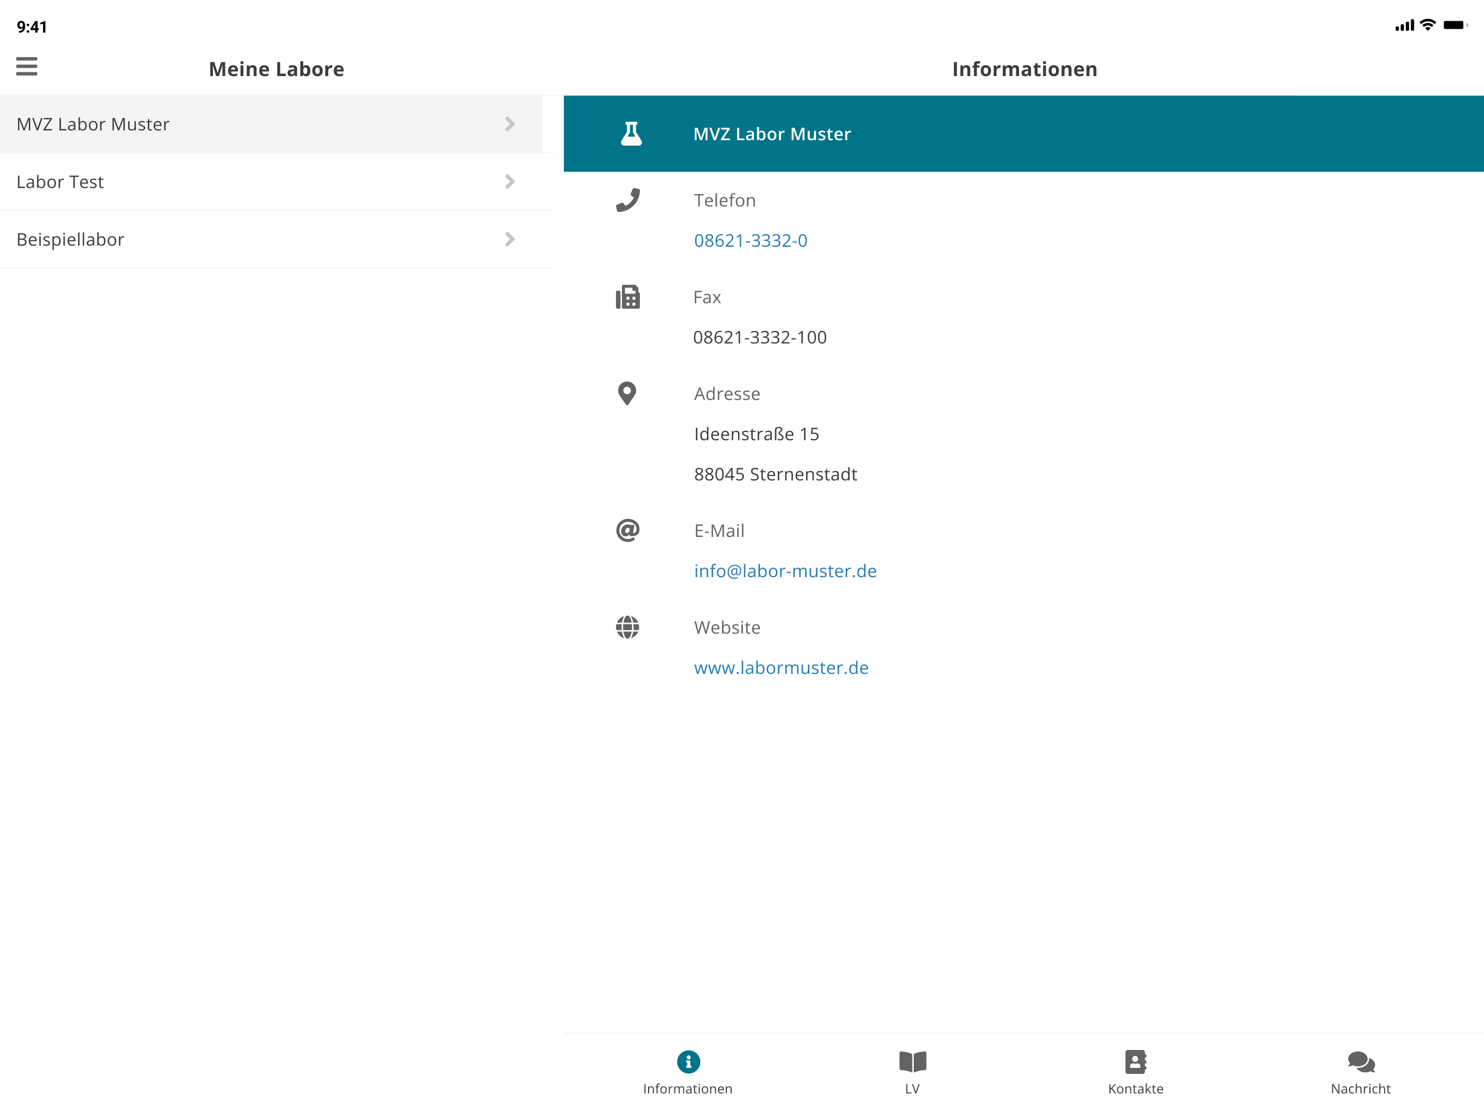Open the hamburger menu
This screenshot has width=1484, height=1113.
tap(27, 66)
